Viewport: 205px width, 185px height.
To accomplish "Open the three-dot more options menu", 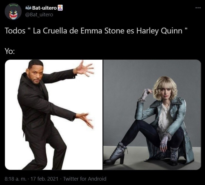I will [x=198, y=8].
